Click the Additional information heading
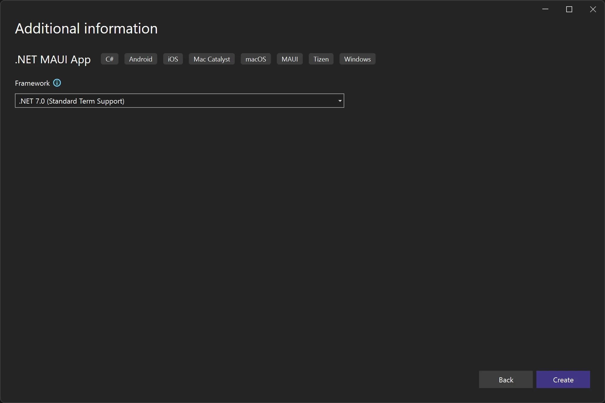This screenshot has height=403, width=605. [86, 28]
